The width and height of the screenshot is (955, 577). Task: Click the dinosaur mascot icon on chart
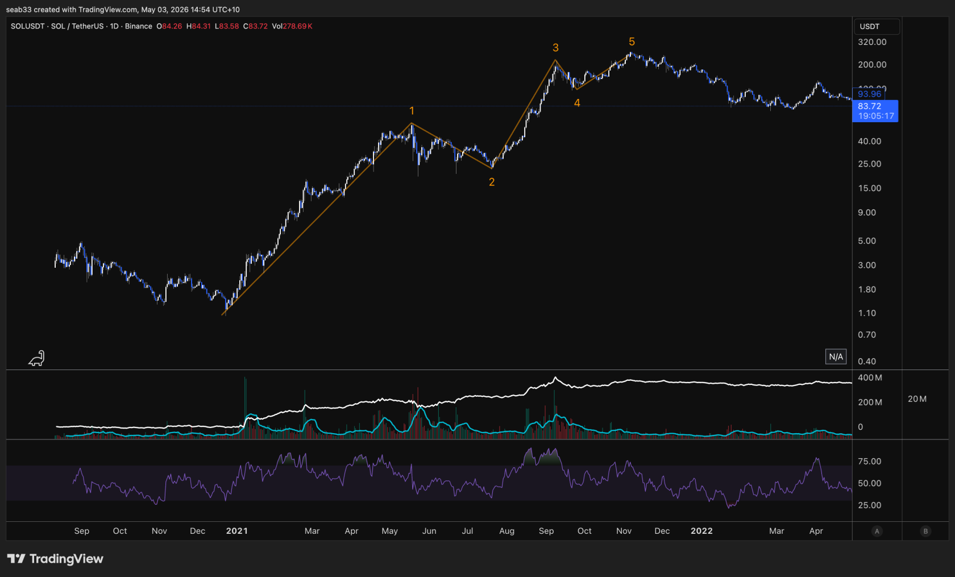pos(37,358)
